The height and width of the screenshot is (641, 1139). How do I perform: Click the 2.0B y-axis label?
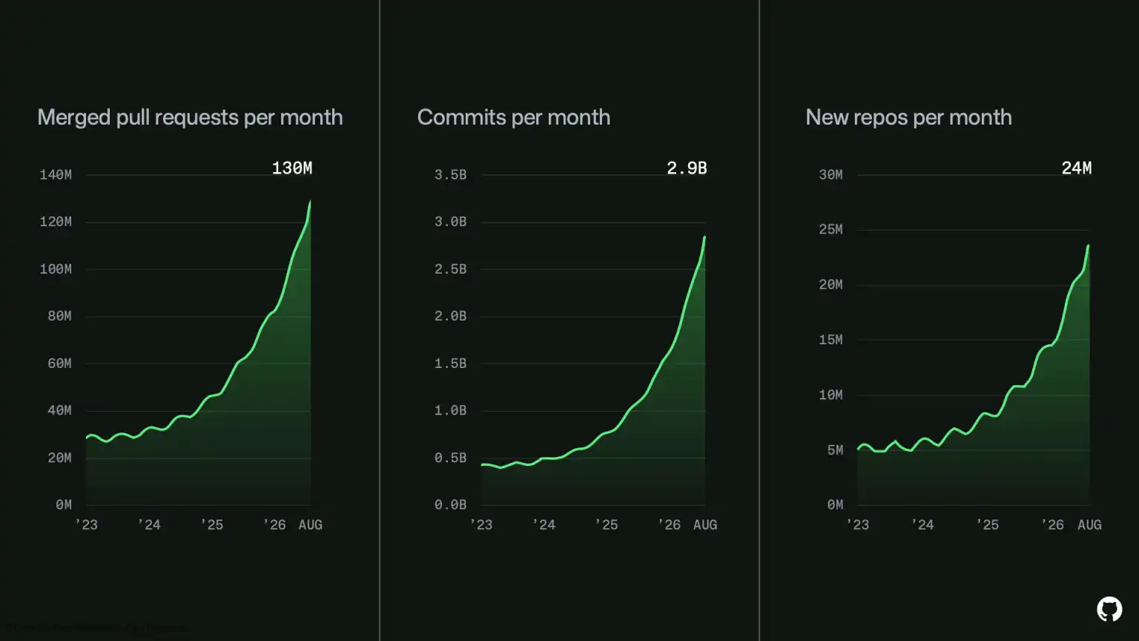tap(451, 316)
